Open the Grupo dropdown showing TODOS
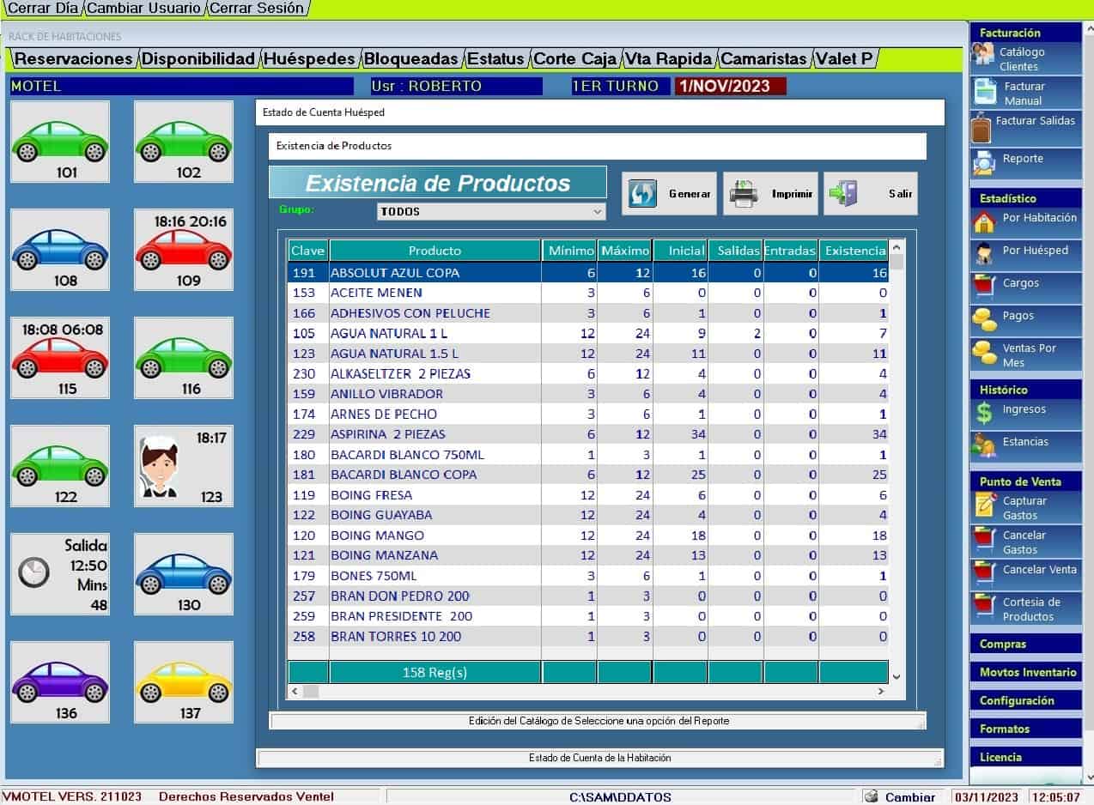Viewport: 1094px width, 805px height. pos(491,211)
